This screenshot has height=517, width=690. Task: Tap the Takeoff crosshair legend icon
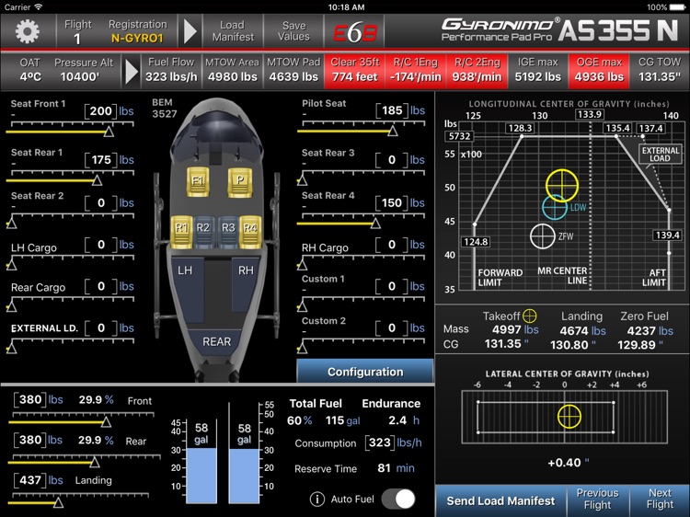click(x=529, y=316)
